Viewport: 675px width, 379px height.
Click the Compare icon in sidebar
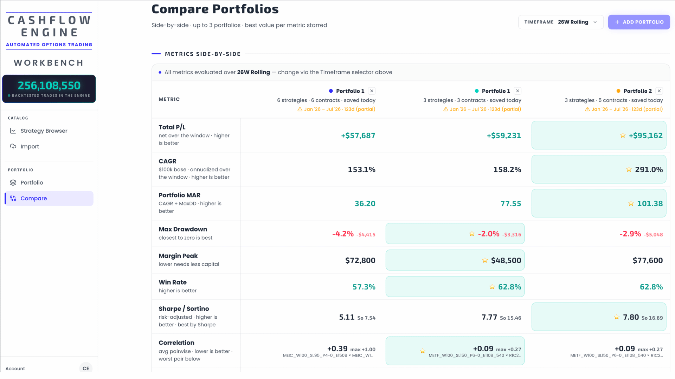coord(13,198)
